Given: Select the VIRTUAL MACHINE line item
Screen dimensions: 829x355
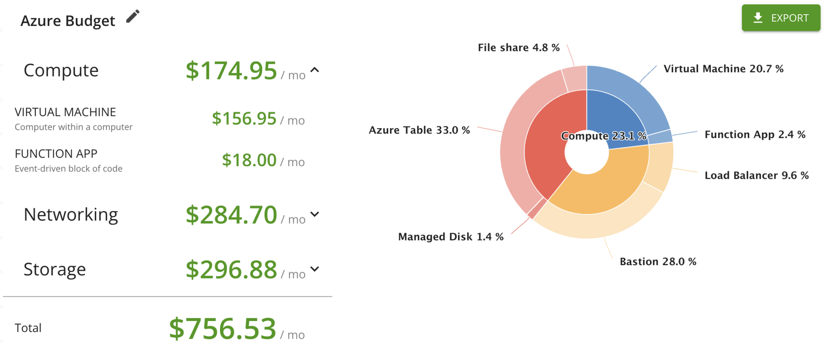Looking at the screenshot, I should pos(65,112).
